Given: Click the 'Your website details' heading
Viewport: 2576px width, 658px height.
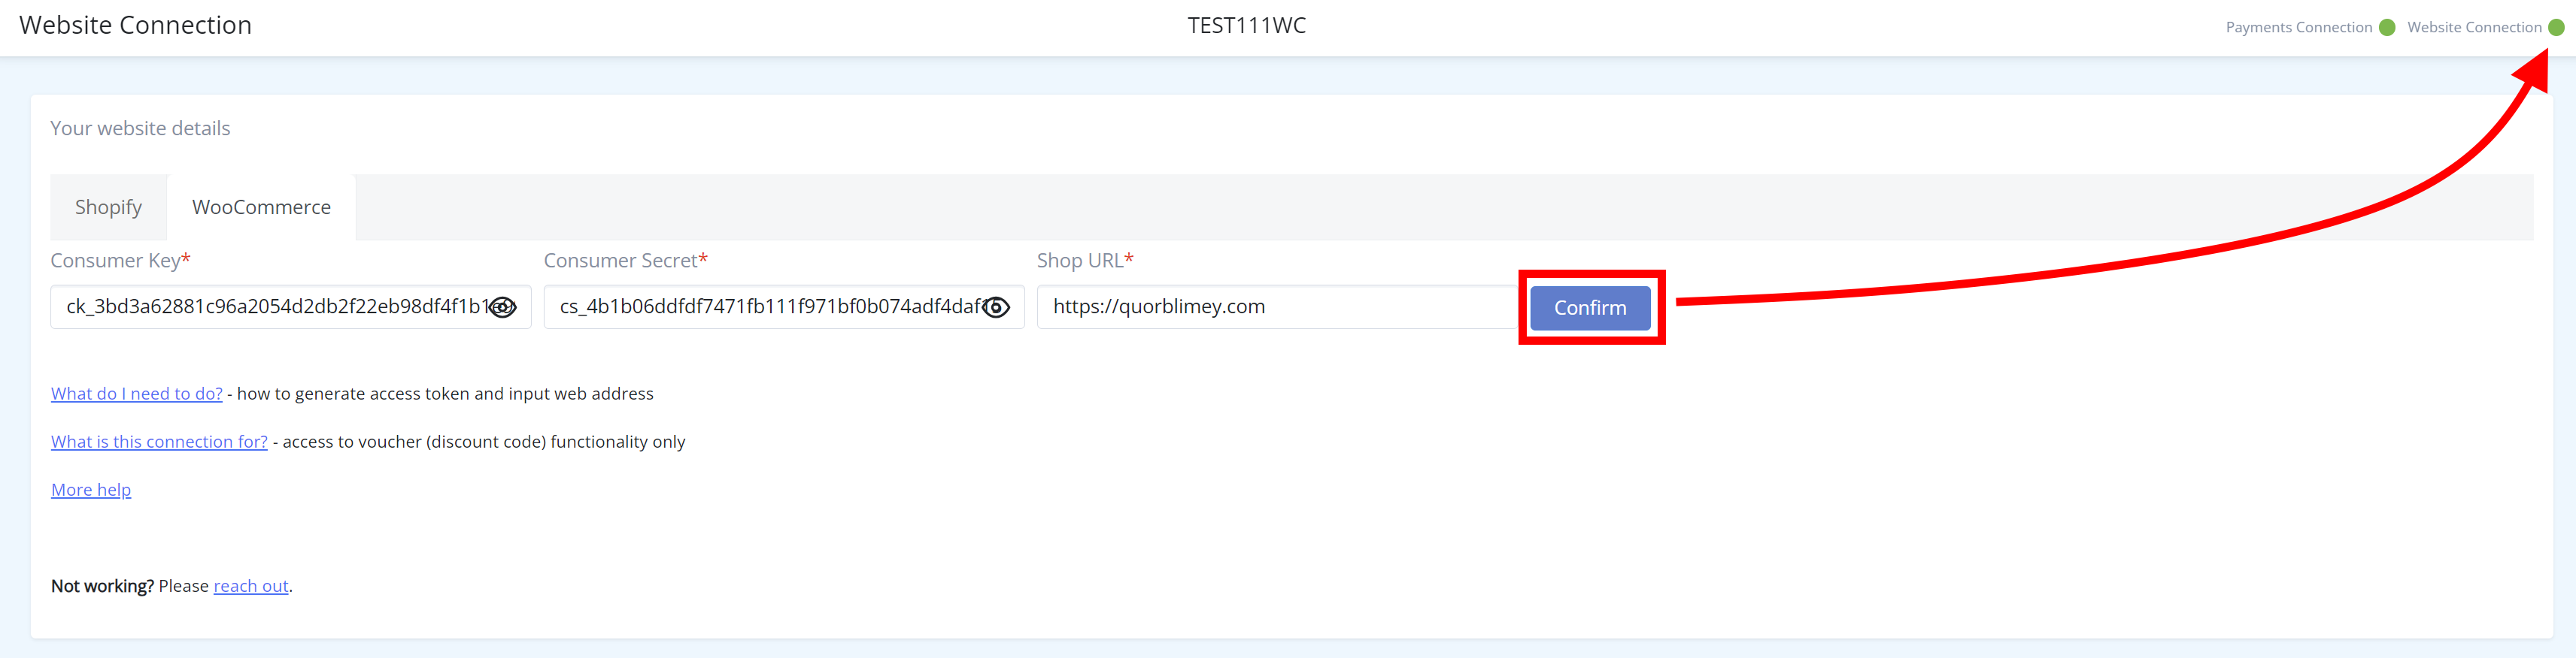Looking at the screenshot, I should (x=140, y=128).
